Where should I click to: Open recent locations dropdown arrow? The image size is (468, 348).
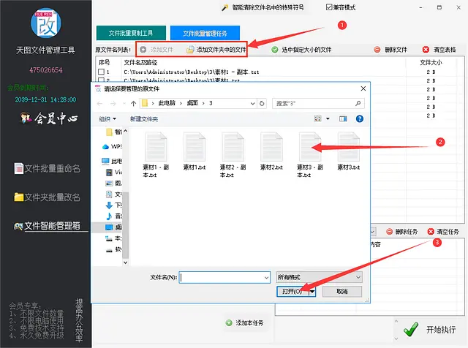click(124, 104)
